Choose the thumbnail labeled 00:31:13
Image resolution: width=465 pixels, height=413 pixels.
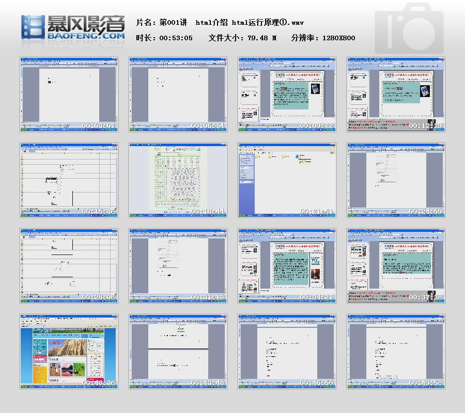pos(178,266)
